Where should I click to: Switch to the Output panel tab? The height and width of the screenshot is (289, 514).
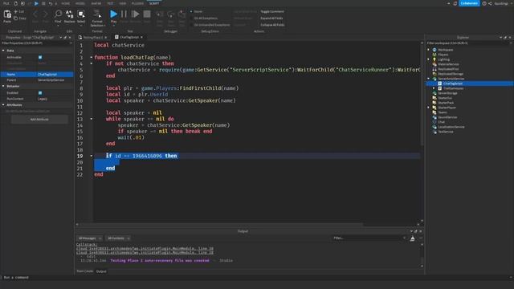click(x=101, y=271)
